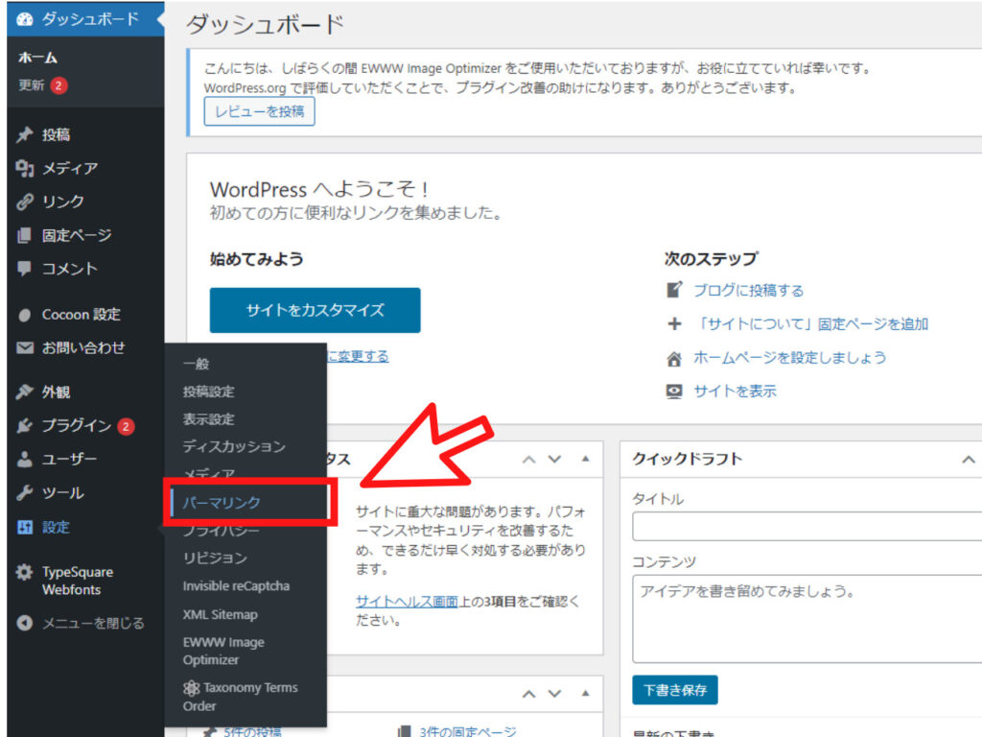Click the pushpin icon next to 投稿
Image resolution: width=982 pixels, height=737 pixels.
click(24, 134)
